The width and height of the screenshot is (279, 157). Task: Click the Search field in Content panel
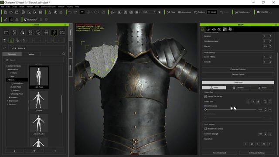[34, 60]
